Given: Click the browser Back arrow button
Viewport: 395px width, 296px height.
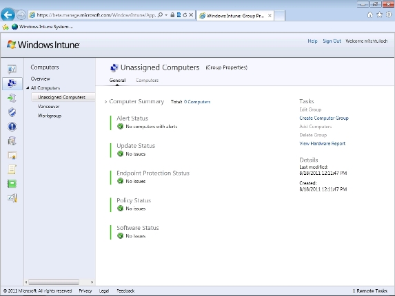Looking at the screenshot, I should [8, 15].
